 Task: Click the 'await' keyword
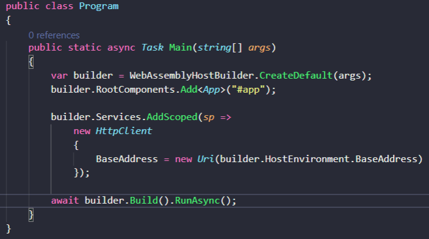(x=65, y=201)
